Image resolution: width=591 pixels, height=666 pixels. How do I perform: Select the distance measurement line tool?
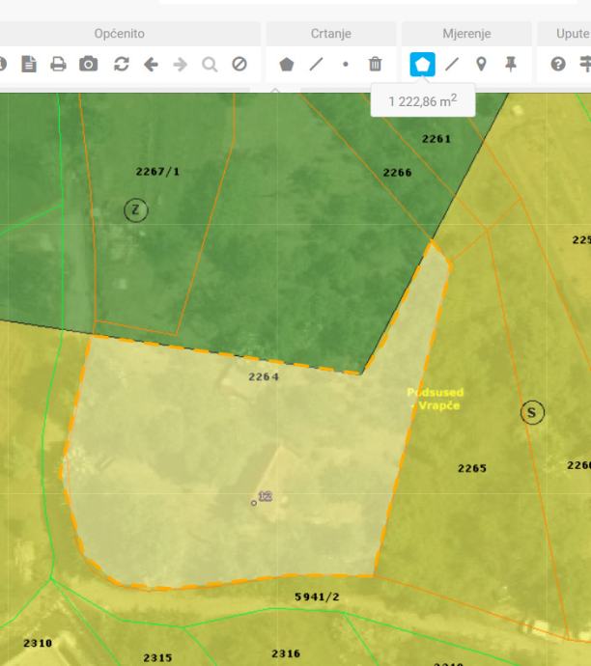pos(452,65)
